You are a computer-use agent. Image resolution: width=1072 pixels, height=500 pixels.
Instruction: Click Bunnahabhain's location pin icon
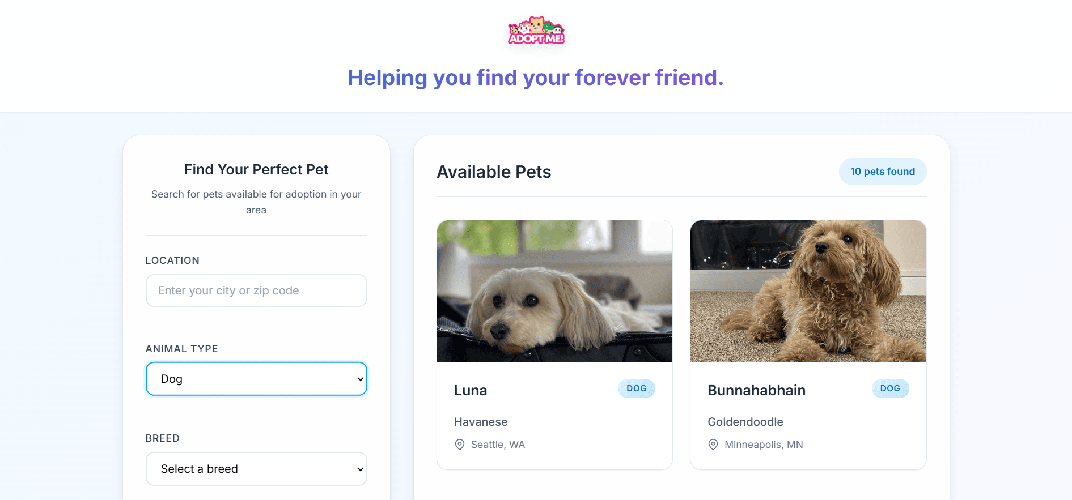[713, 445]
